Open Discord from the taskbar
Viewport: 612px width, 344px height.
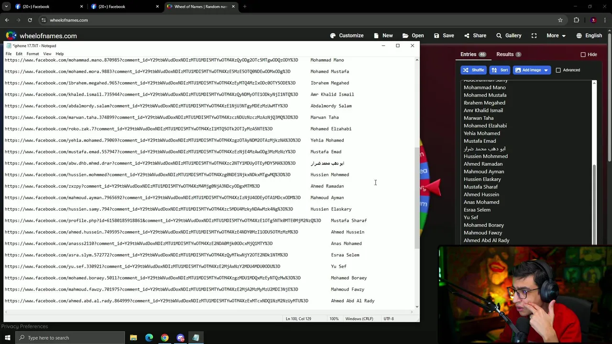point(180,338)
